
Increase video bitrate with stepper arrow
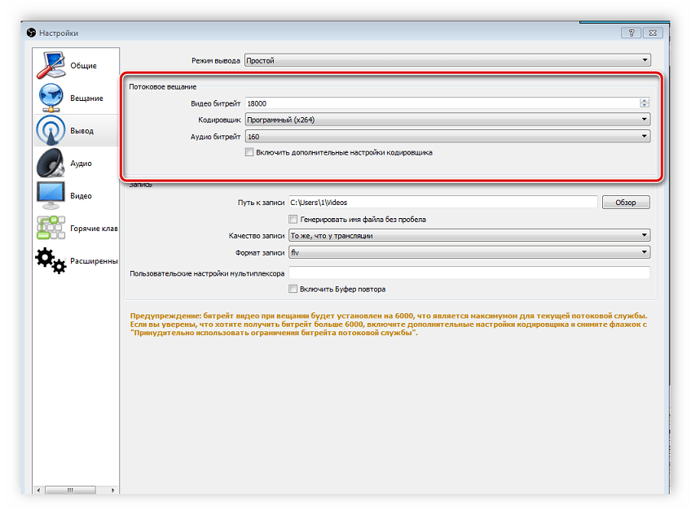point(645,101)
